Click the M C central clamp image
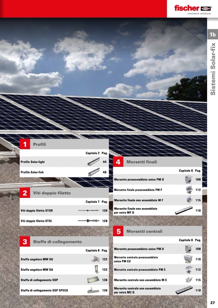This screenshot has width=218, height=308. [x=188, y=280]
